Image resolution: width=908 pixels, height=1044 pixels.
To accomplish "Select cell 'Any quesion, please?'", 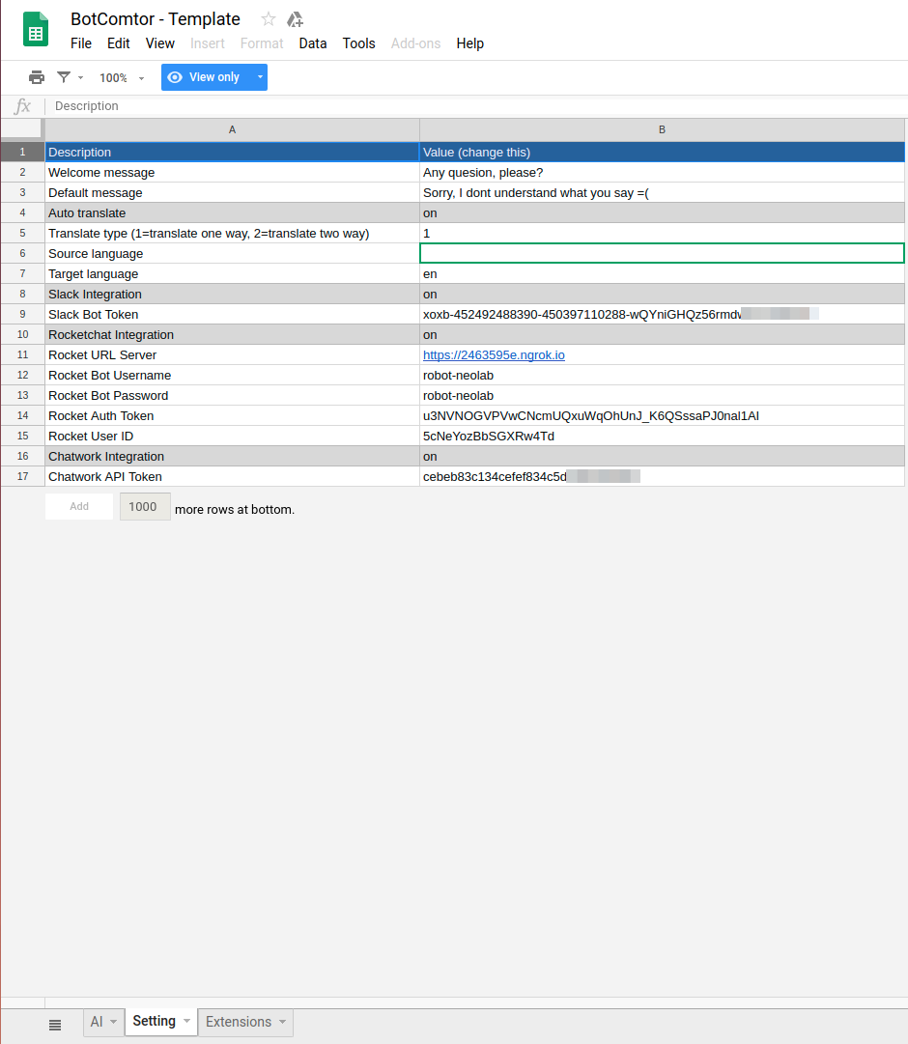I will (663, 173).
